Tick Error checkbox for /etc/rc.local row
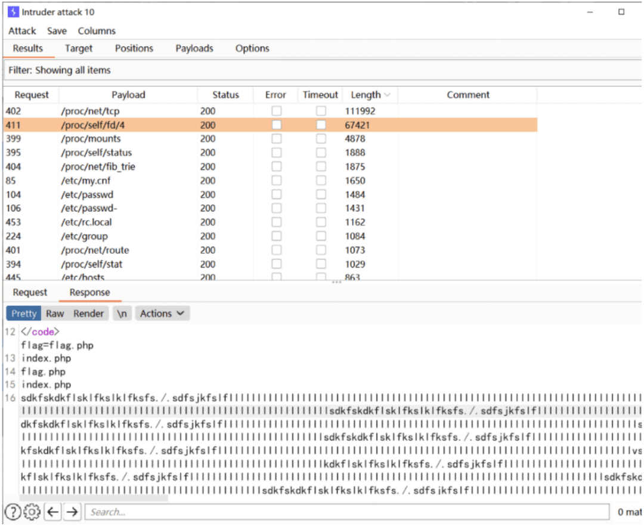The image size is (644, 526). (277, 222)
